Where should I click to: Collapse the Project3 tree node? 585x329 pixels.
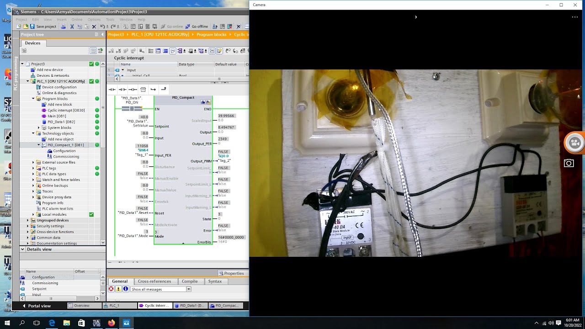(22, 64)
